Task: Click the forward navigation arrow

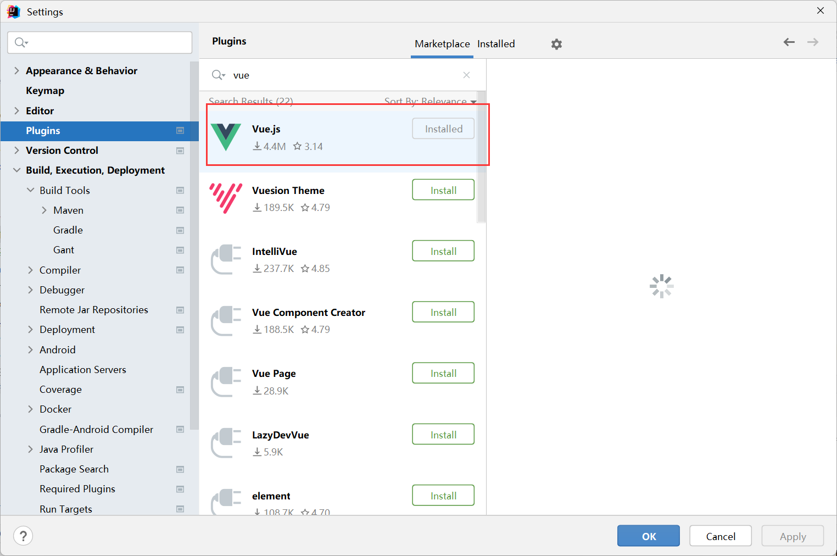Action: [x=813, y=42]
